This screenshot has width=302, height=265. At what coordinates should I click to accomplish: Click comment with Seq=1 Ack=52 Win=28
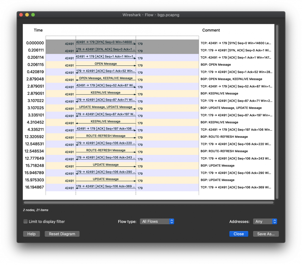click(237, 72)
